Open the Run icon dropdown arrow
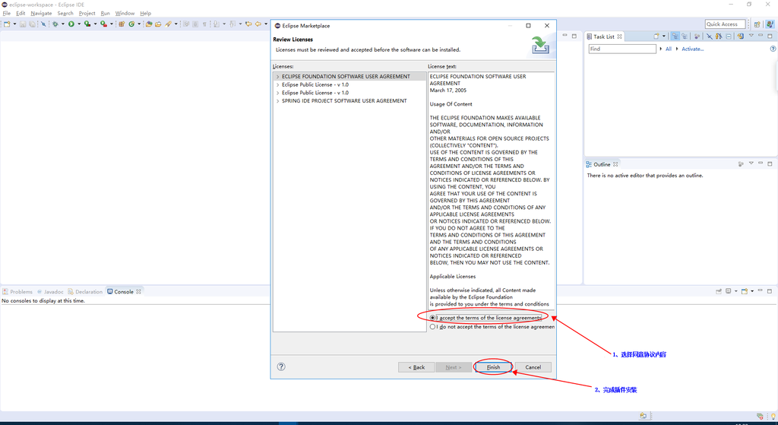This screenshot has height=425, width=778. 78,24
